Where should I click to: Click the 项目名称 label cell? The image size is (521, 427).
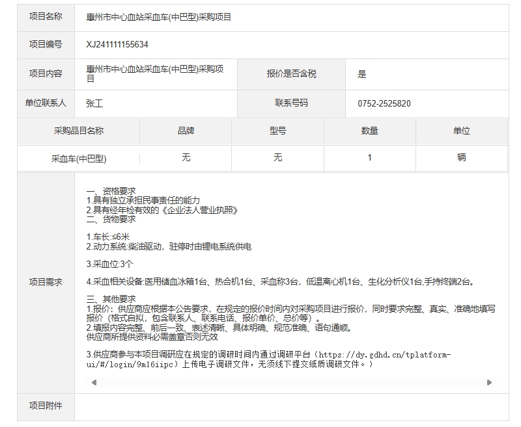[x=46, y=18]
